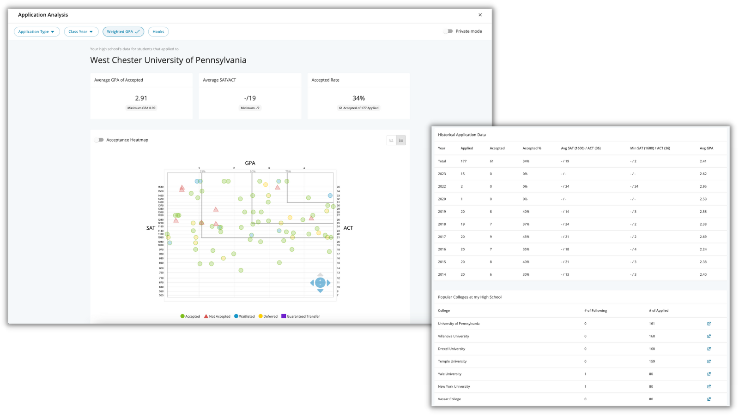Image resolution: width=739 pixels, height=415 pixels.
Task: Click the Average SAT/ACT value -/19
Action: (x=250, y=98)
